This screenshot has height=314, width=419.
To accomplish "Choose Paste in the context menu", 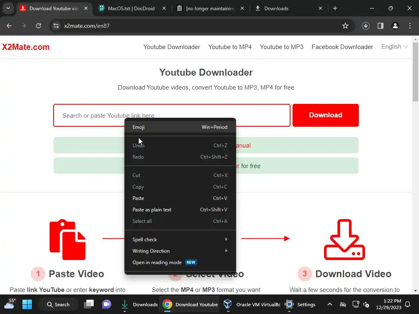I will [180, 198].
